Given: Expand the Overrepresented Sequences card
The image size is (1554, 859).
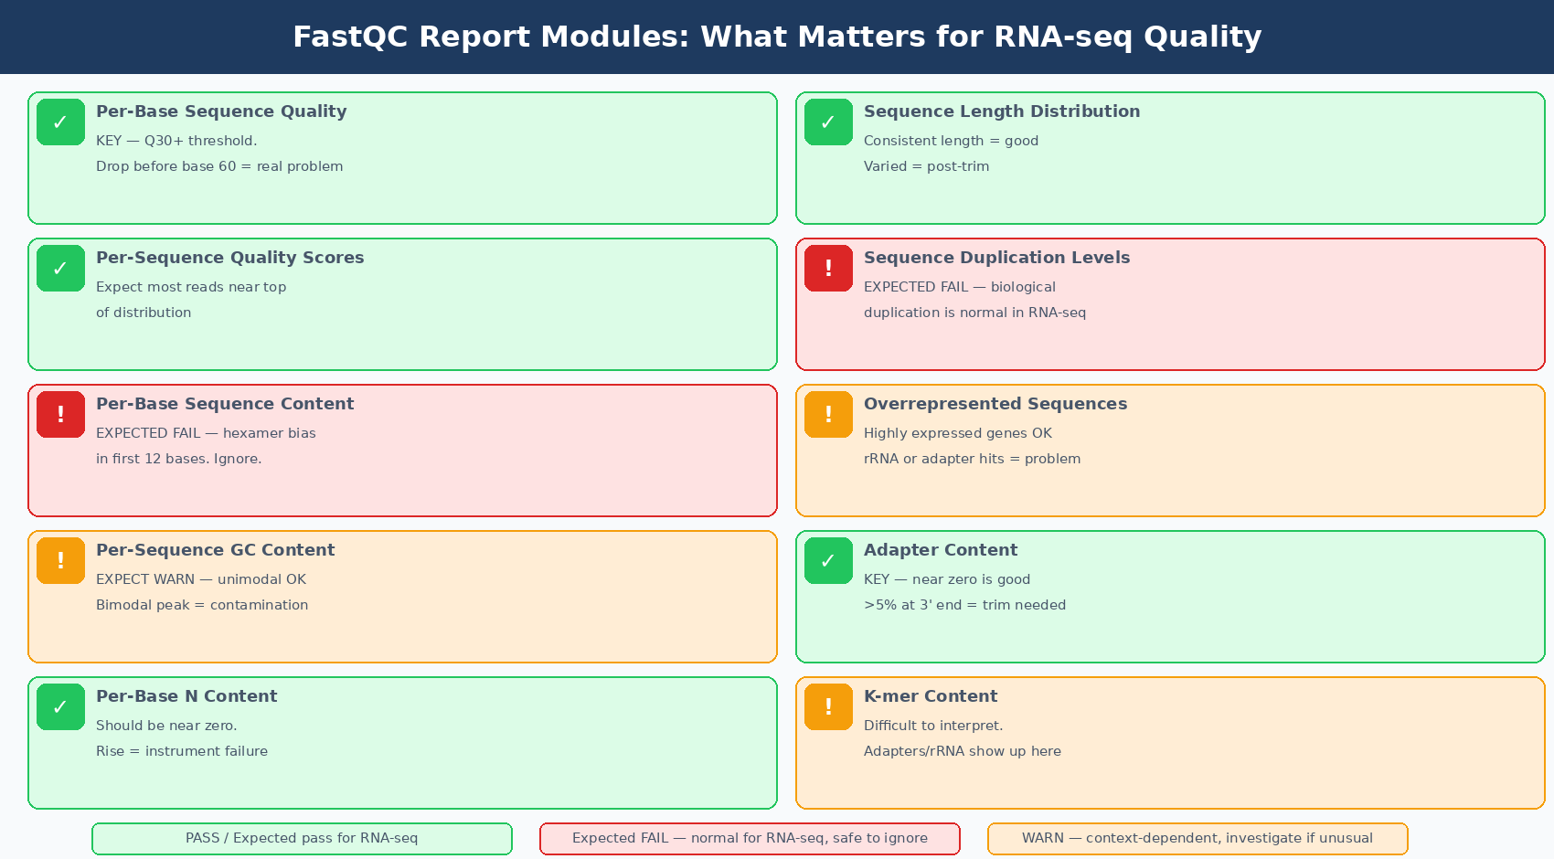Looking at the screenshot, I should tap(1170, 450).
